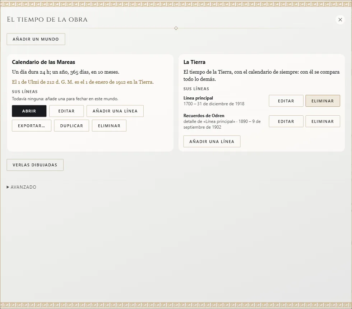Edit the Recuerdos de Odren line
Image resolution: width=352 pixels, height=309 pixels.
(286, 121)
